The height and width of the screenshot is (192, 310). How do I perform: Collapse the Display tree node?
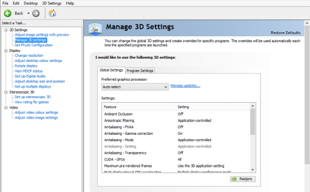click(x=6, y=51)
